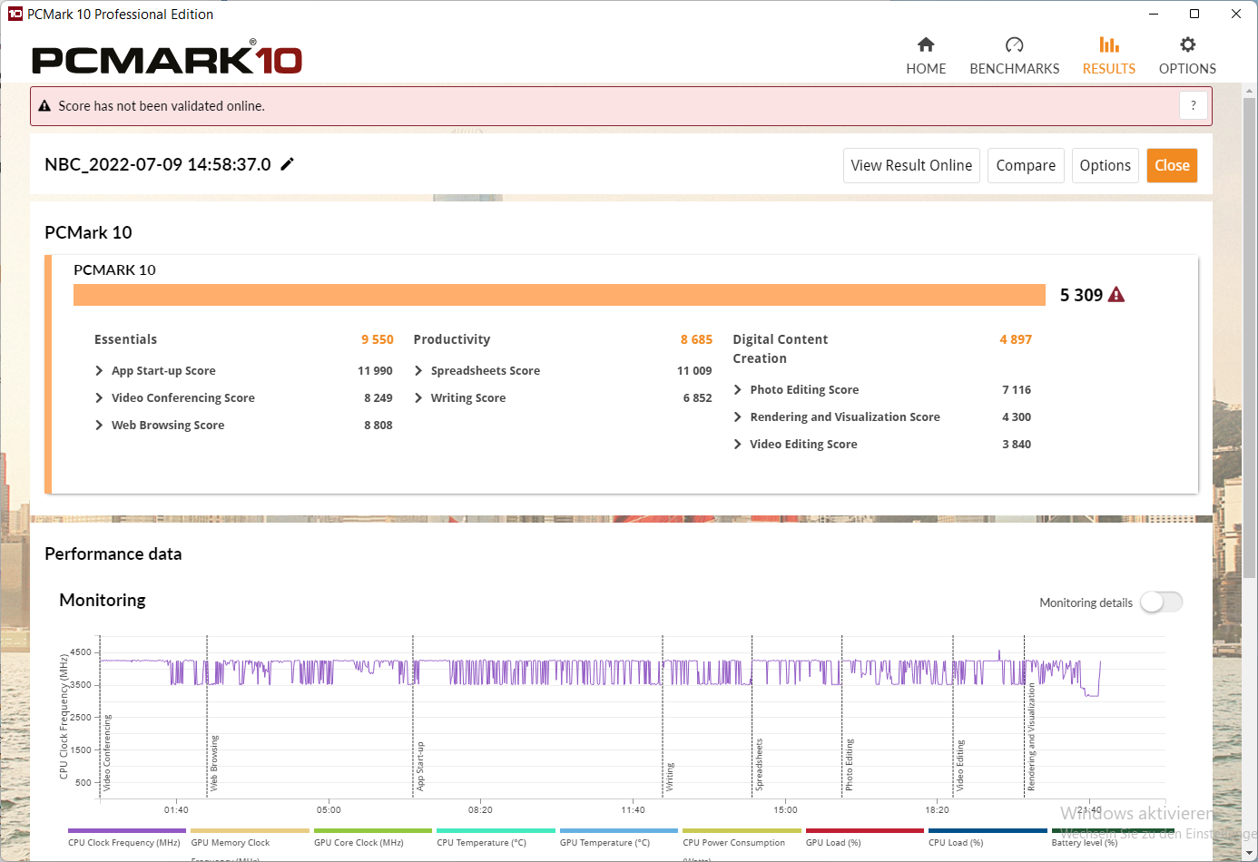Click the red warning triangle beside 5 309
Screen dimensions: 1258x862
pyautogui.click(x=1116, y=295)
